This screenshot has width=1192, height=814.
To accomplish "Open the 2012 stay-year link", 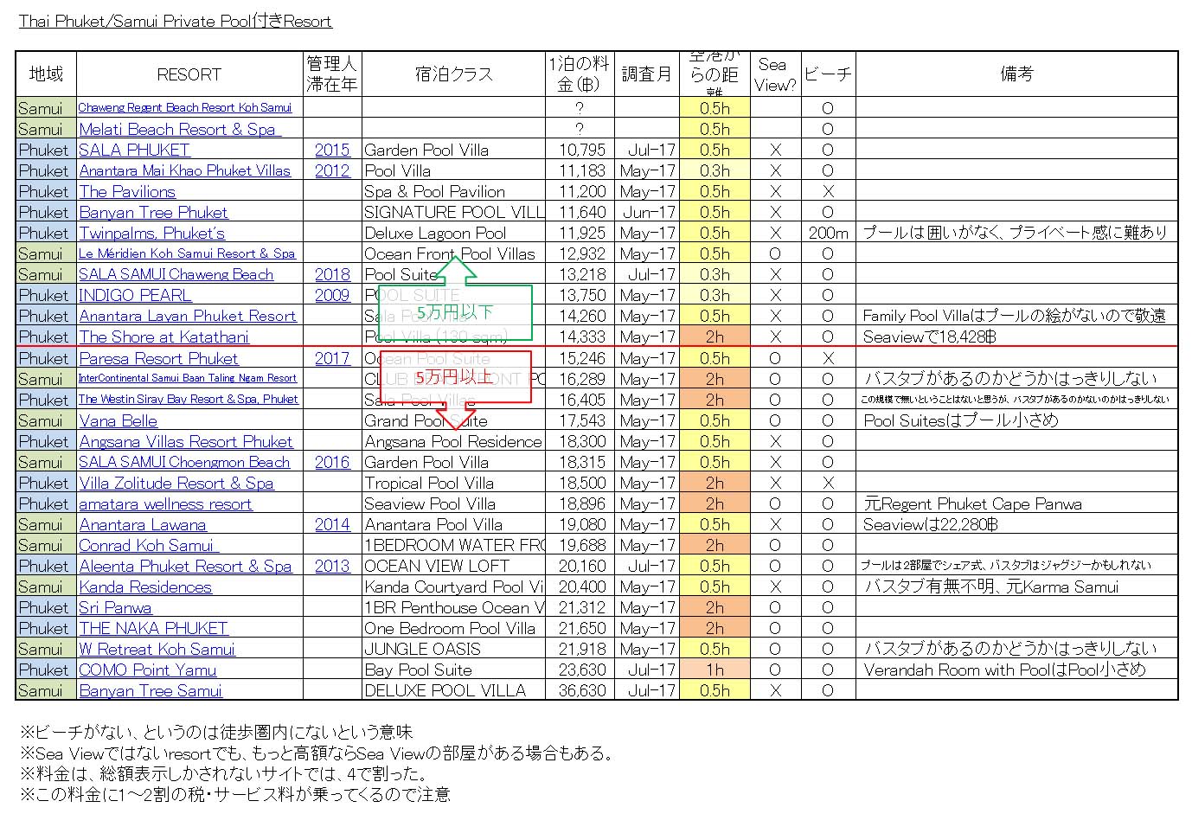I will click(332, 170).
